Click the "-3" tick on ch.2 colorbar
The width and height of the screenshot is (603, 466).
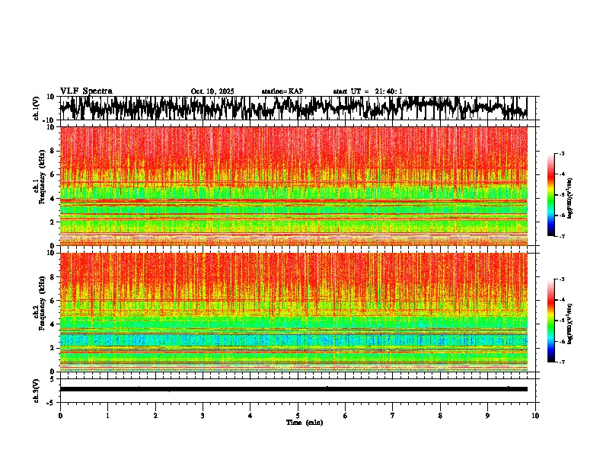click(x=561, y=279)
